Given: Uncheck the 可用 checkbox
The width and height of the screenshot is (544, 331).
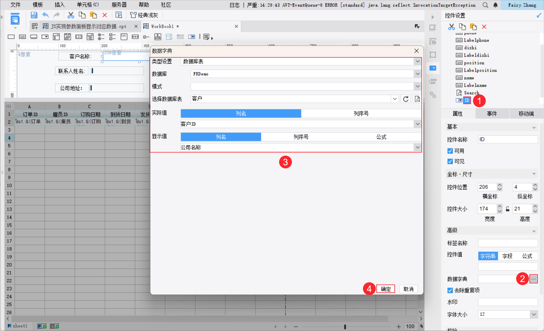Looking at the screenshot, I should point(450,151).
